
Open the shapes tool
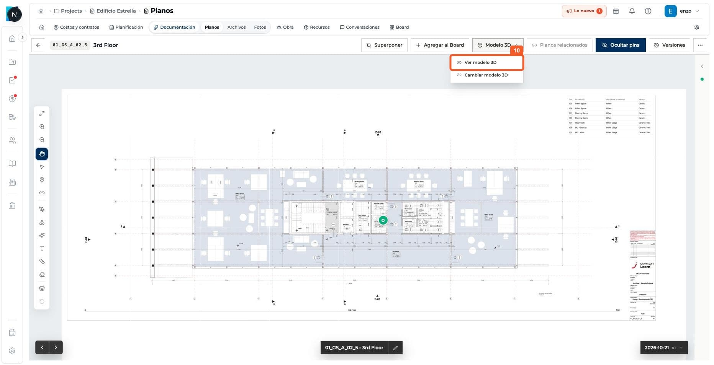42,222
